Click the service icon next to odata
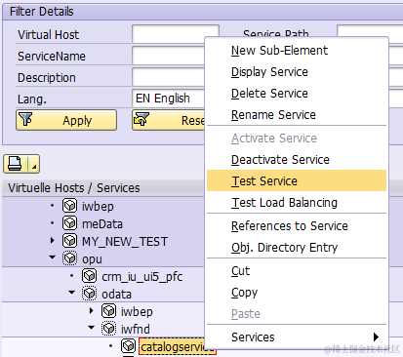 [x=89, y=294]
